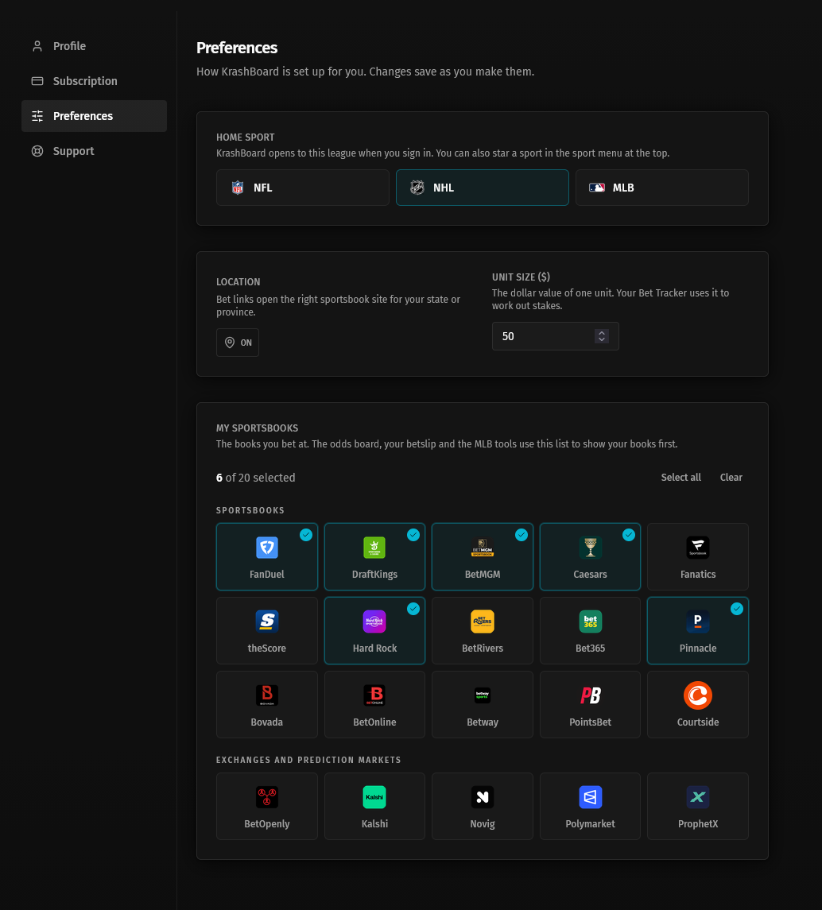The image size is (822, 910).
Task: Deselect the FanDuel sportsbook
Action: 267,556
